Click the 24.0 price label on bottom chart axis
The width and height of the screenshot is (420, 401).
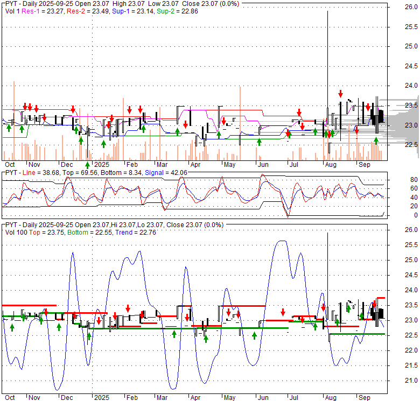(411, 290)
